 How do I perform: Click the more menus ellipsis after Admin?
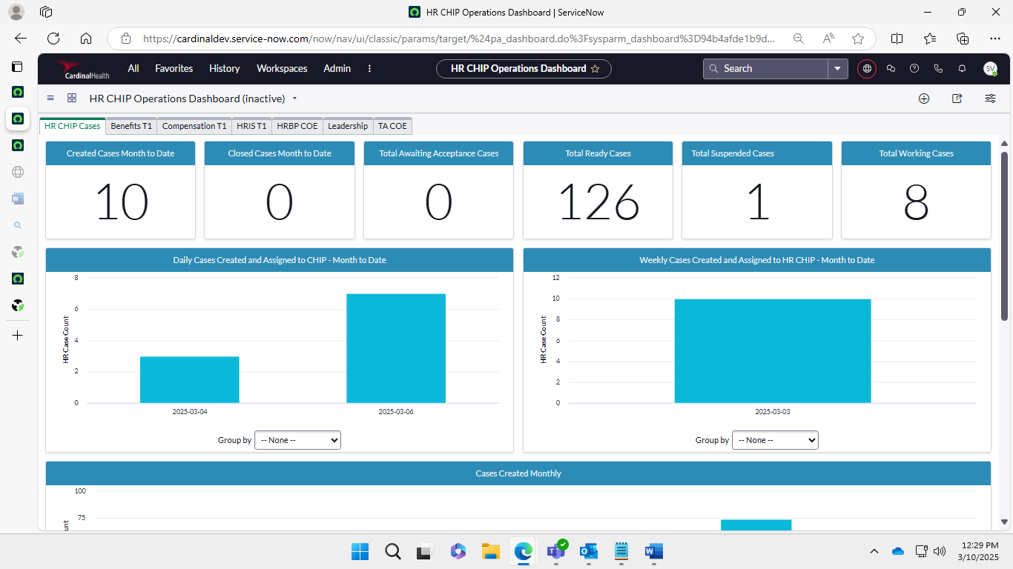pos(369,68)
